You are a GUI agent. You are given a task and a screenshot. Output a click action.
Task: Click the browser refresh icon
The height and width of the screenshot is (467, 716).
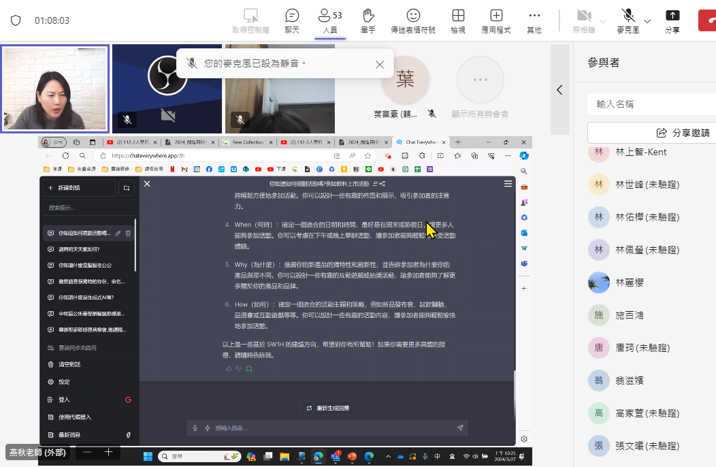pyautogui.click(x=66, y=156)
